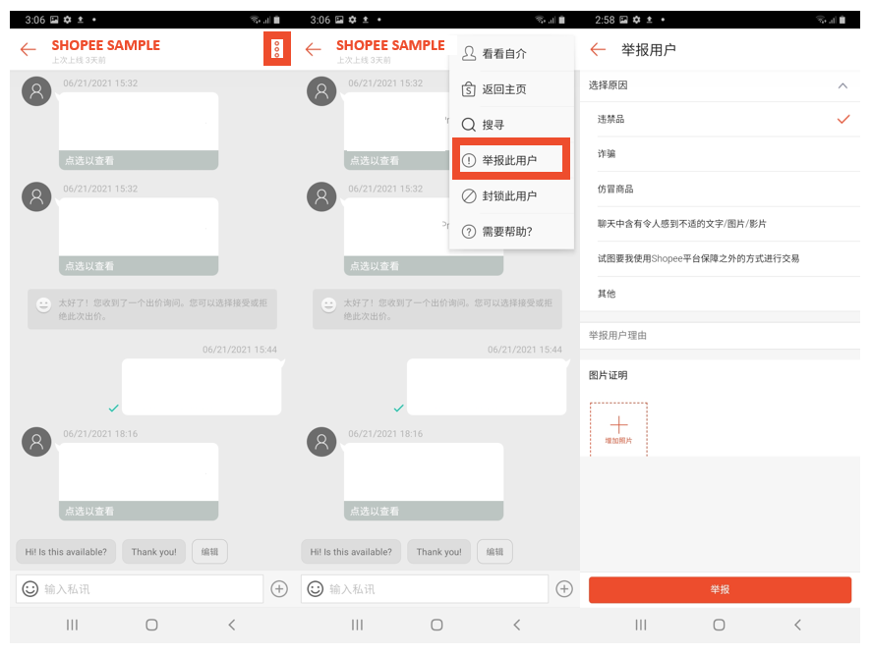871x655 pixels.
Task: Select 其他 report reason
Action: (720, 294)
